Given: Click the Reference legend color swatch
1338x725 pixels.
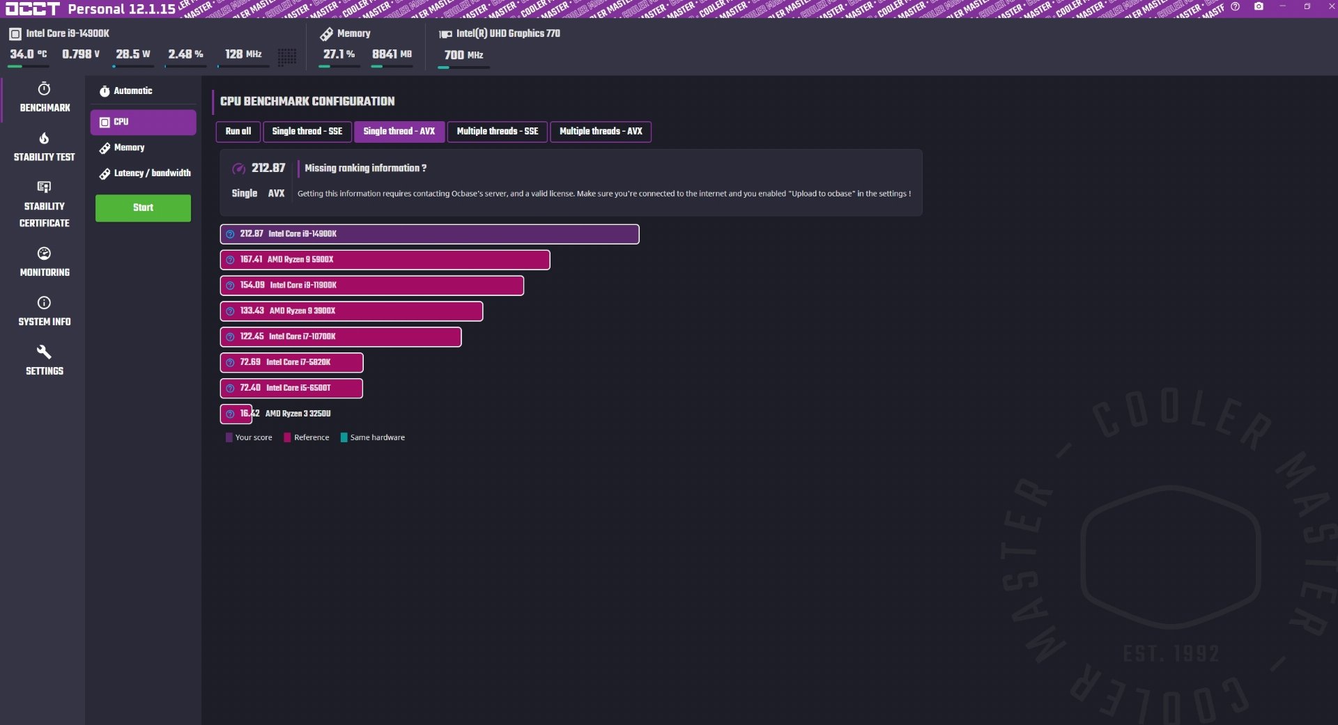Looking at the screenshot, I should tap(287, 438).
